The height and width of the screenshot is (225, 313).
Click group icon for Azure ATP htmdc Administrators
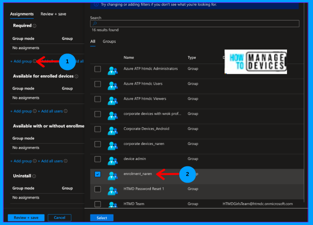(113, 71)
